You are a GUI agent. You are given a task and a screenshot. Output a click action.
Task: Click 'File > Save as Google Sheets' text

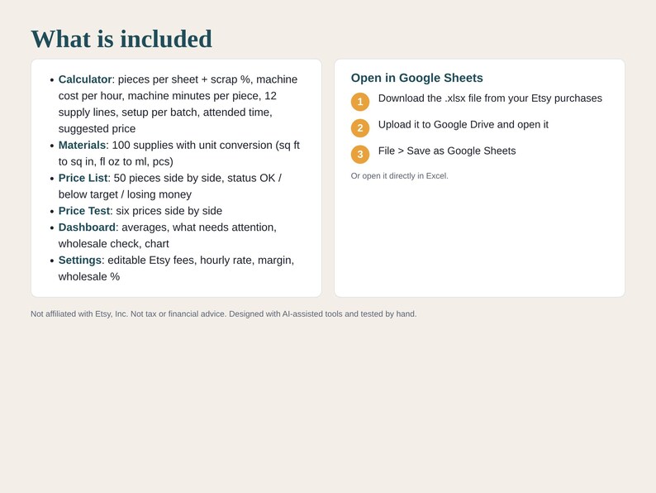click(x=447, y=151)
